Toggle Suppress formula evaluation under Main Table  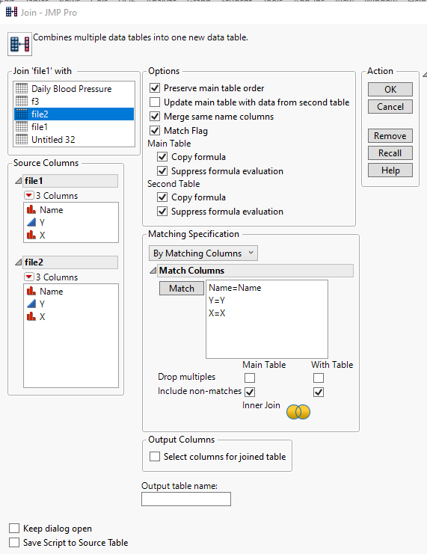pyautogui.click(x=162, y=171)
